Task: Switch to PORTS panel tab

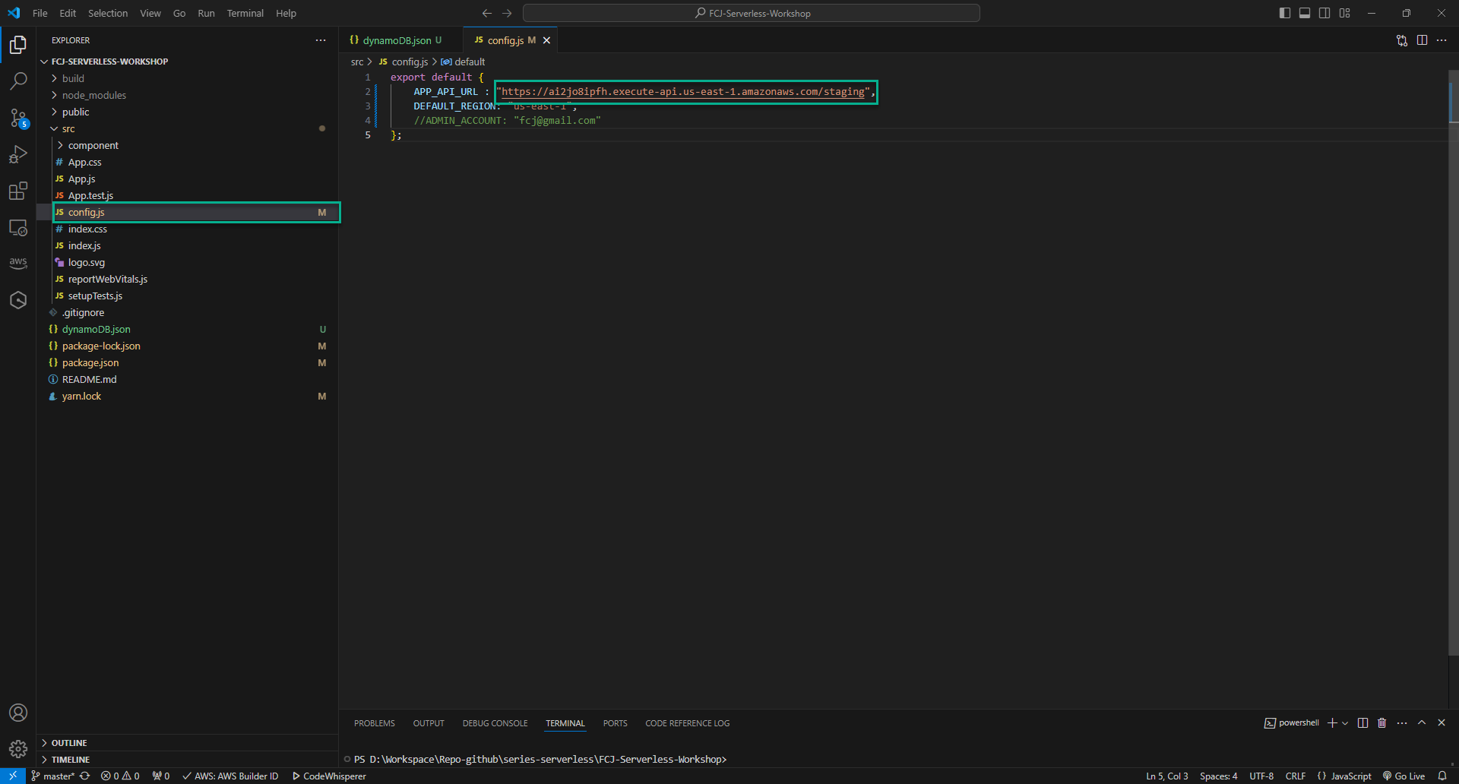Action: pyautogui.click(x=615, y=723)
